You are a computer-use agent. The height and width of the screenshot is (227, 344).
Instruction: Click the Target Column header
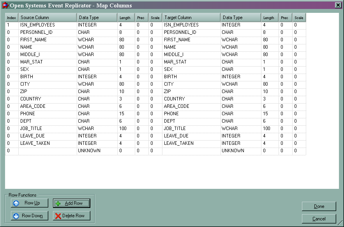191,18
